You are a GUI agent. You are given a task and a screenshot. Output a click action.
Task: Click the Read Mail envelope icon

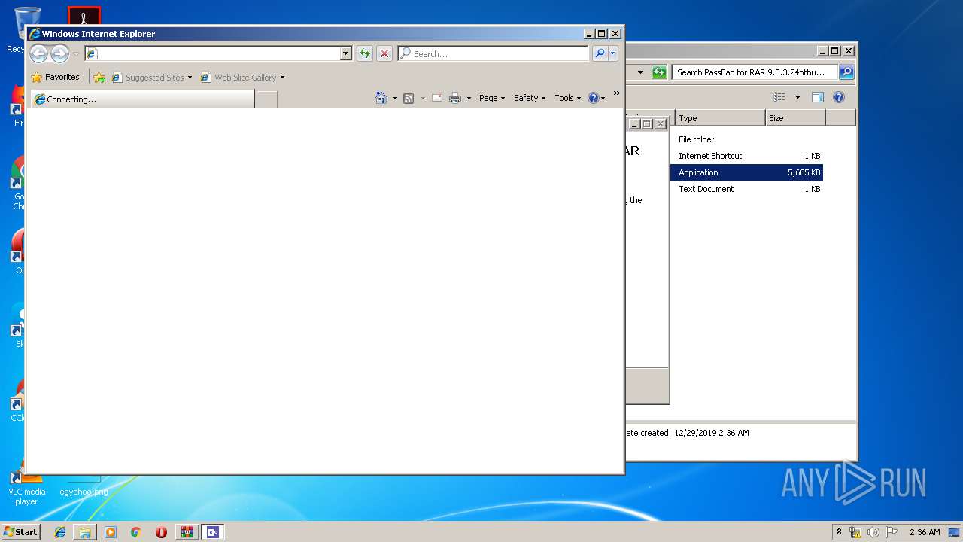coord(436,98)
